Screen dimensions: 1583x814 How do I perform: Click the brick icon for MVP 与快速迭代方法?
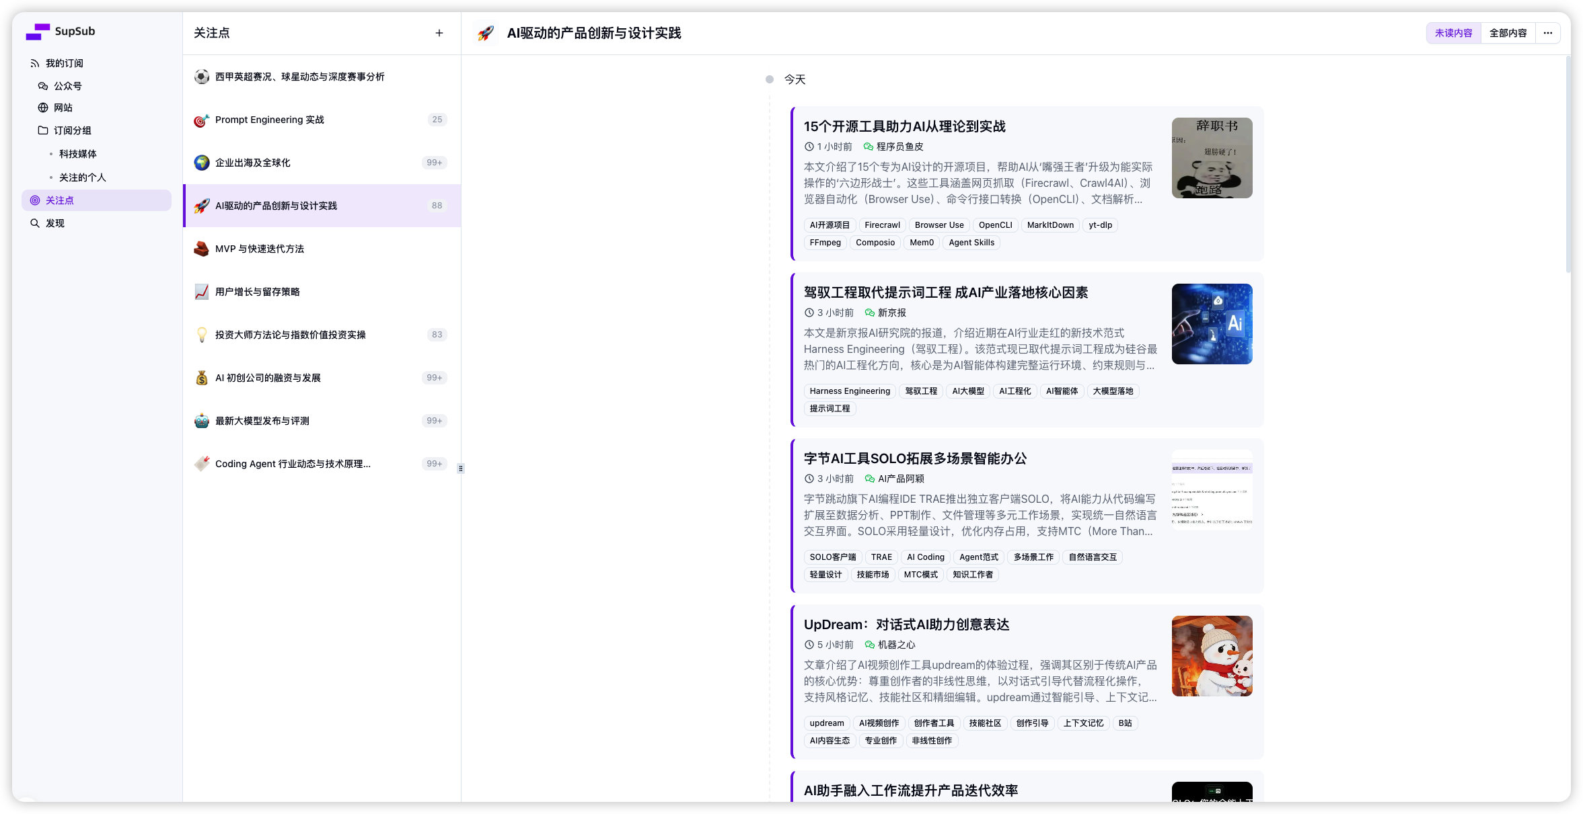(x=202, y=249)
